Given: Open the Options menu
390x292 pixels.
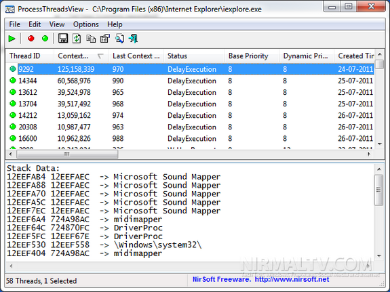Looking at the screenshot, I should tap(86, 24).
